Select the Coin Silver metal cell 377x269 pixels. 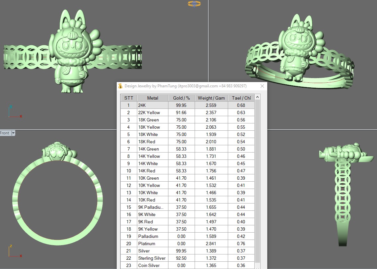153,265
